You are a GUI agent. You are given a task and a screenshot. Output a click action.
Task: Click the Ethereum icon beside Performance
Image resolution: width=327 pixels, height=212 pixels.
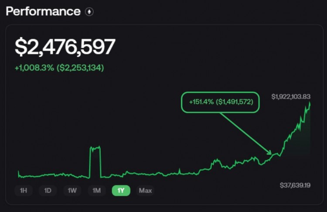pyautogui.click(x=89, y=12)
